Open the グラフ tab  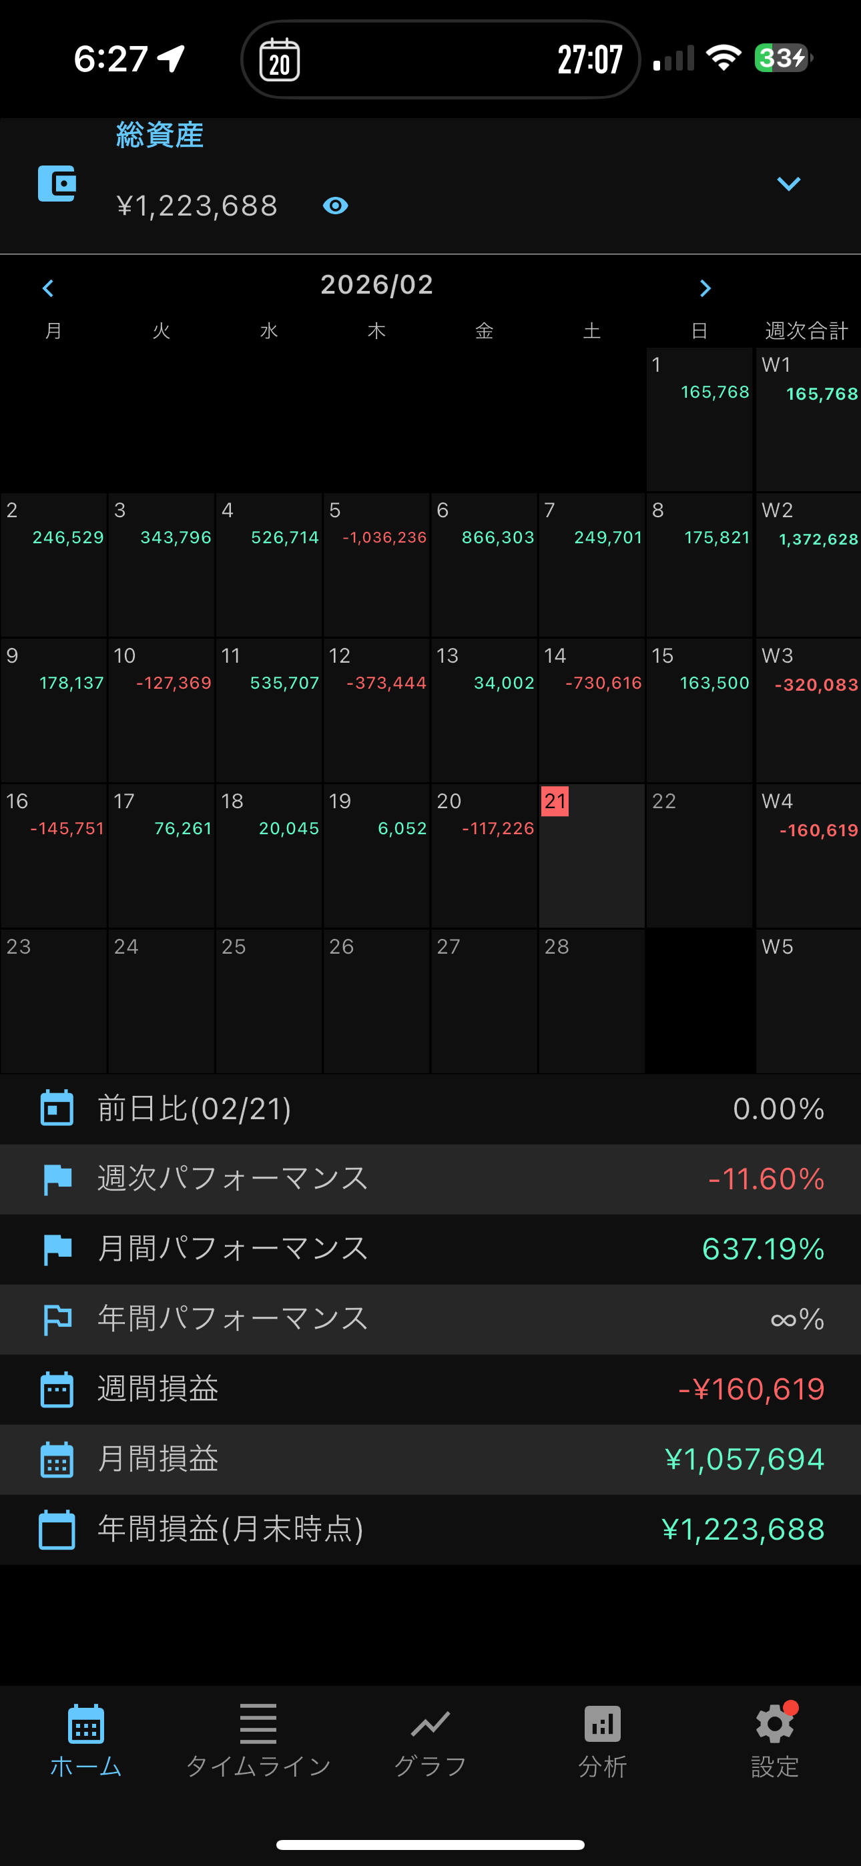(431, 1740)
